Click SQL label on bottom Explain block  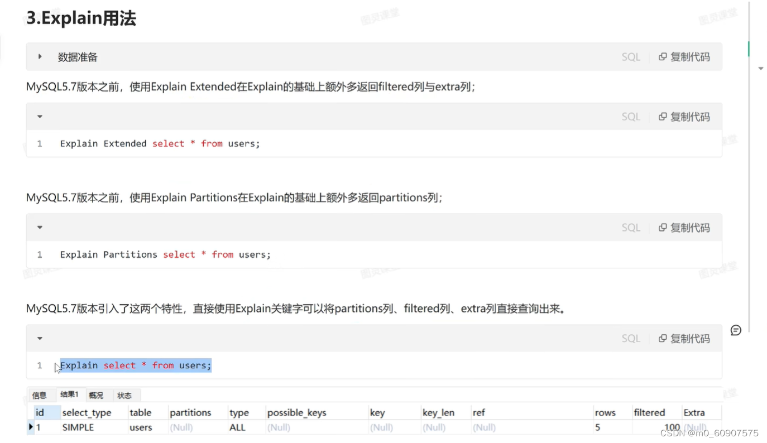click(631, 339)
